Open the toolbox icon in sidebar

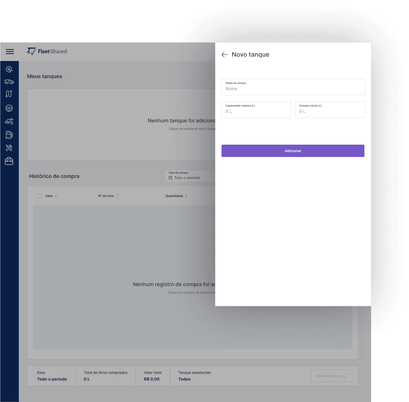9,161
